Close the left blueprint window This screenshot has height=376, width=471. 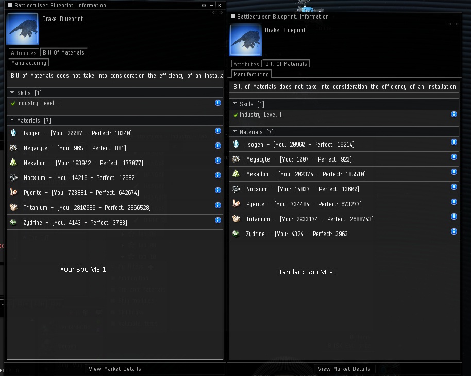(x=220, y=5)
